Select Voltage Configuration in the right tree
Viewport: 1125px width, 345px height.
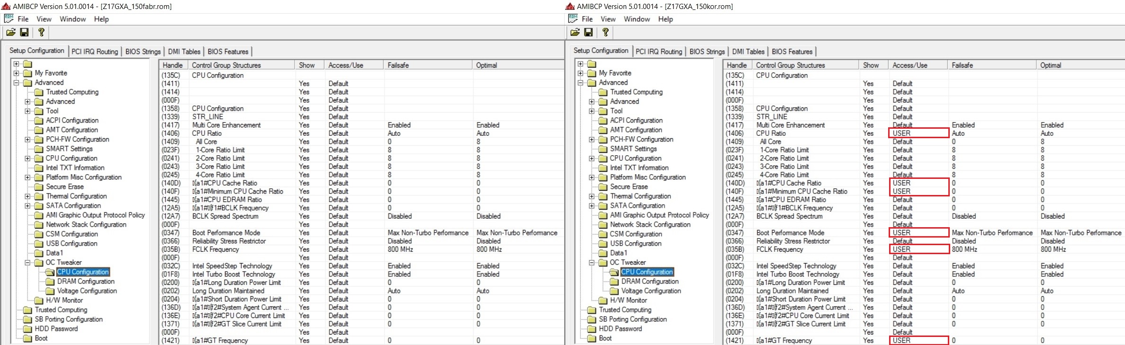[x=651, y=291]
